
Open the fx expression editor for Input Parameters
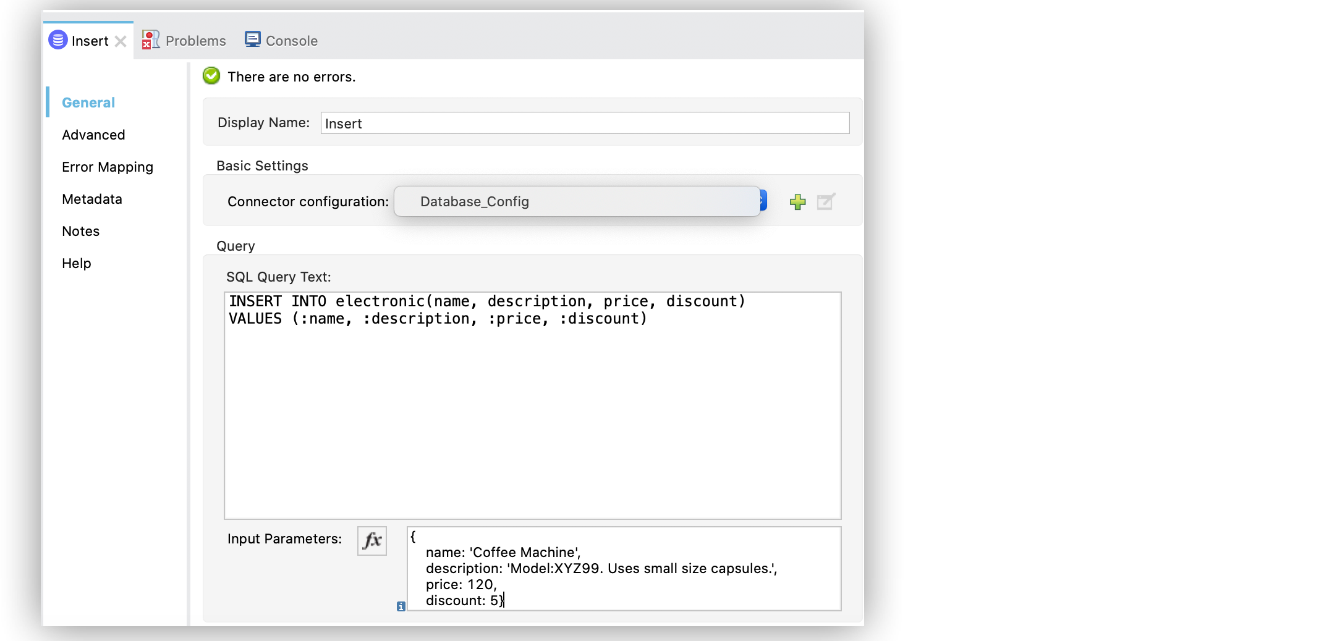[371, 541]
